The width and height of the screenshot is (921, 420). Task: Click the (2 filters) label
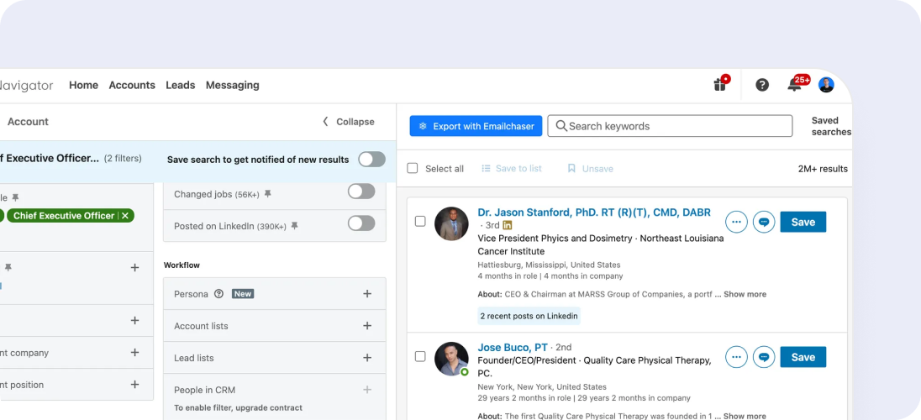[123, 158]
